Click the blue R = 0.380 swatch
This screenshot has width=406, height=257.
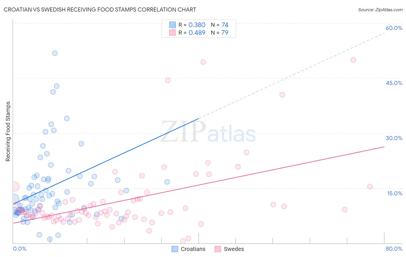(172, 25)
